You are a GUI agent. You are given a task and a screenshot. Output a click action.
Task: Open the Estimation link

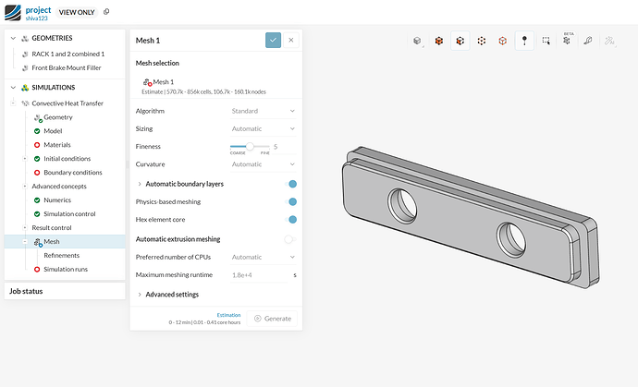click(228, 315)
